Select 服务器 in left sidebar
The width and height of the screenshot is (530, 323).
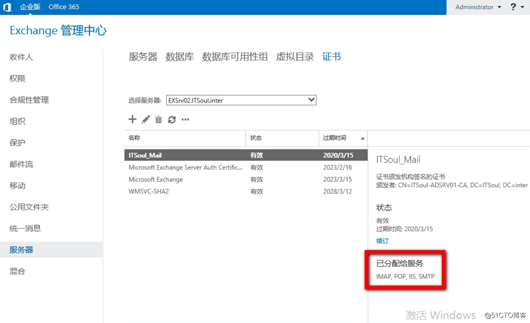tap(51, 250)
